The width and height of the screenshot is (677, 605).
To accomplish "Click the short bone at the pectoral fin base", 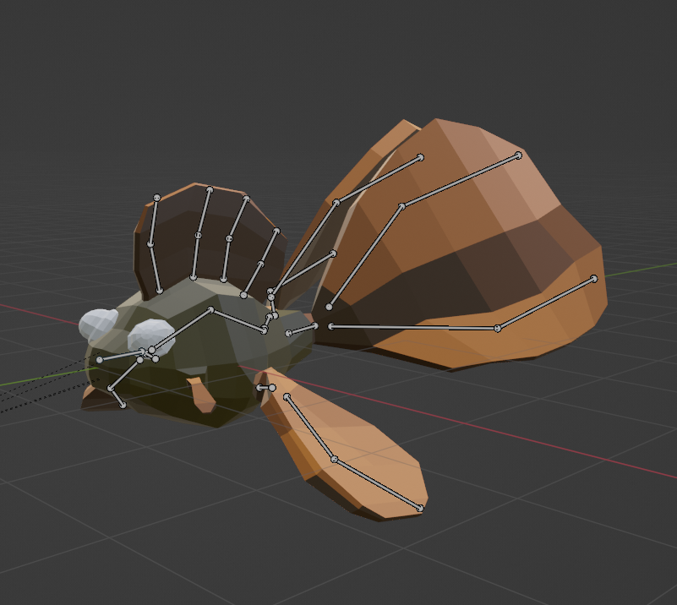I will tap(265, 388).
